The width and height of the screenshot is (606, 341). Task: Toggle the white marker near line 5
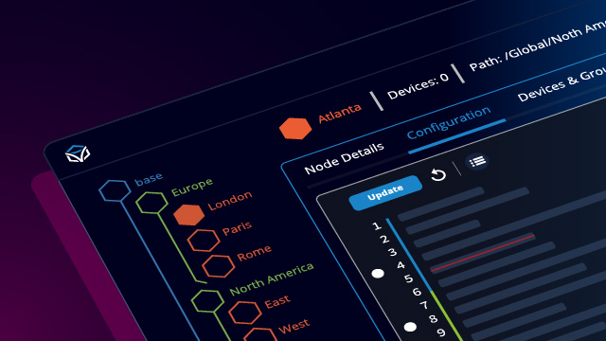coord(378,274)
